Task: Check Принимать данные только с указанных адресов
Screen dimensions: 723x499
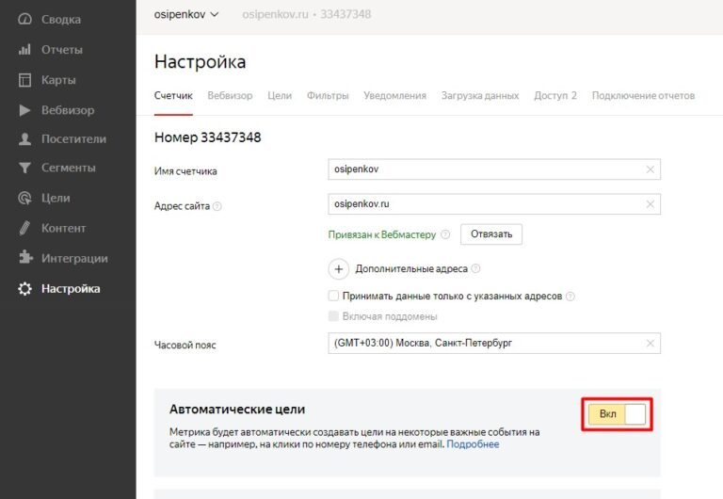Action: [333, 296]
